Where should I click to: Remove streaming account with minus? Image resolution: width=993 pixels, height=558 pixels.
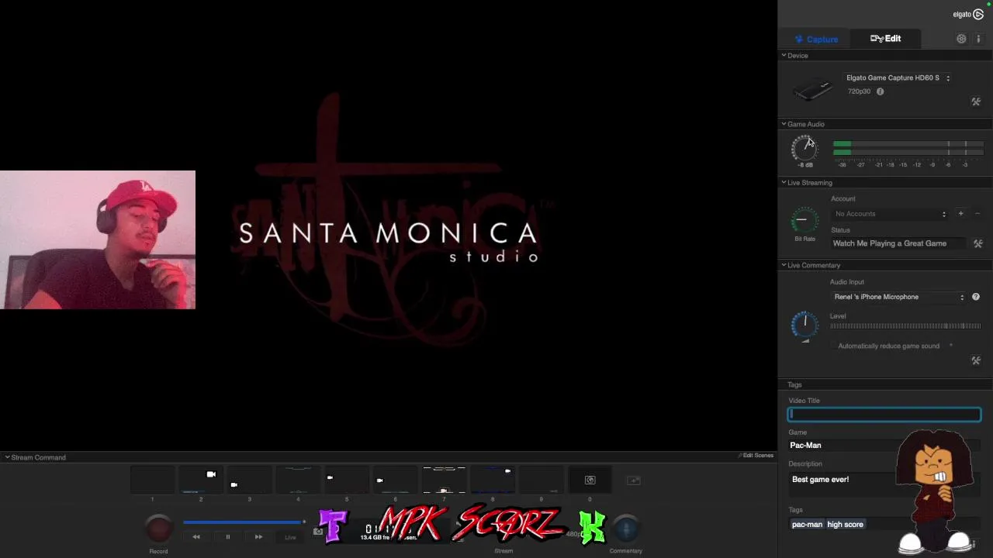(977, 214)
